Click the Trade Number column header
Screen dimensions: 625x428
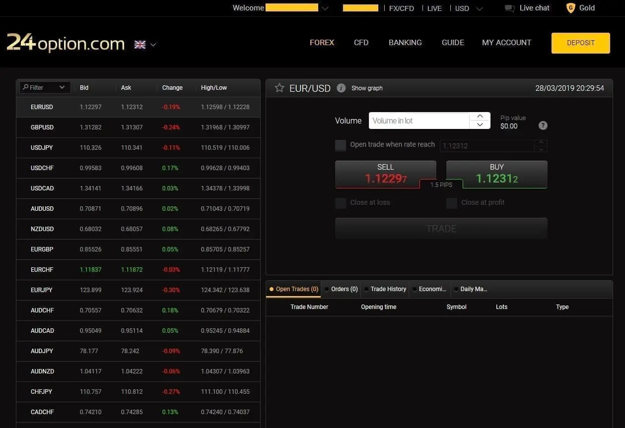click(x=309, y=307)
